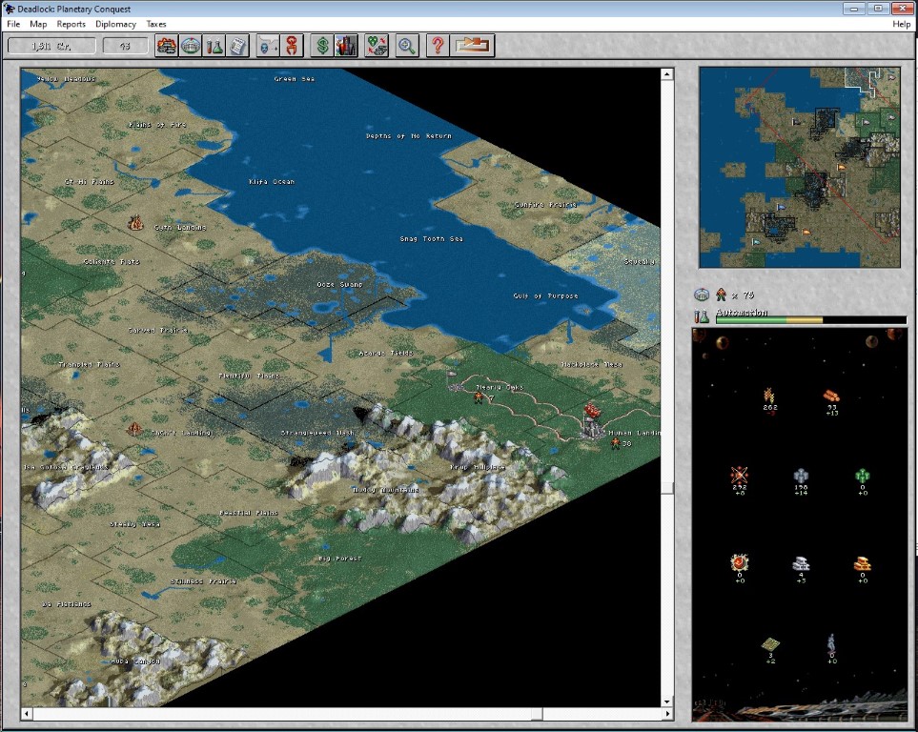Click the colonist unit marked 7 on the map
Image resolution: width=918 pixels, height=732 pixels.
pos(479,398)
